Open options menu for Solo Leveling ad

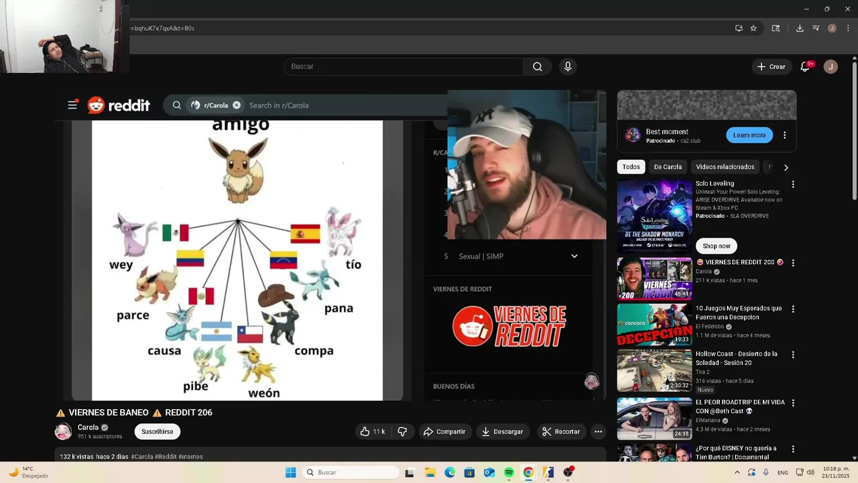pos(793,184)
